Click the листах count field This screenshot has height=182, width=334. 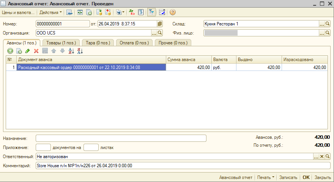point(91,147)
